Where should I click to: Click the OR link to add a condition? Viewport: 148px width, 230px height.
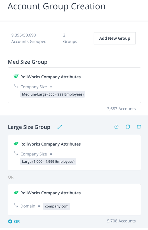click(17, 222)
